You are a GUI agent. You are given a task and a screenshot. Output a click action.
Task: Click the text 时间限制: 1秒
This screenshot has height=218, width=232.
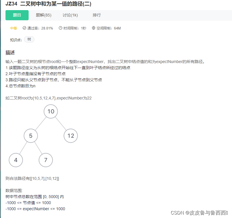tap(75, 28)
